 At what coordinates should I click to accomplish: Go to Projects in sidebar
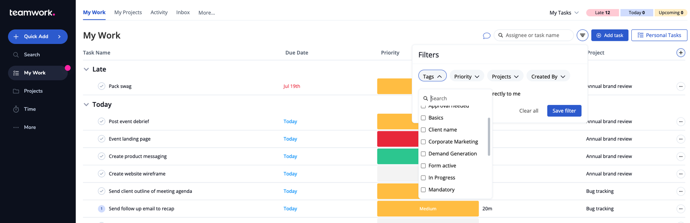[x=33, y=91]
